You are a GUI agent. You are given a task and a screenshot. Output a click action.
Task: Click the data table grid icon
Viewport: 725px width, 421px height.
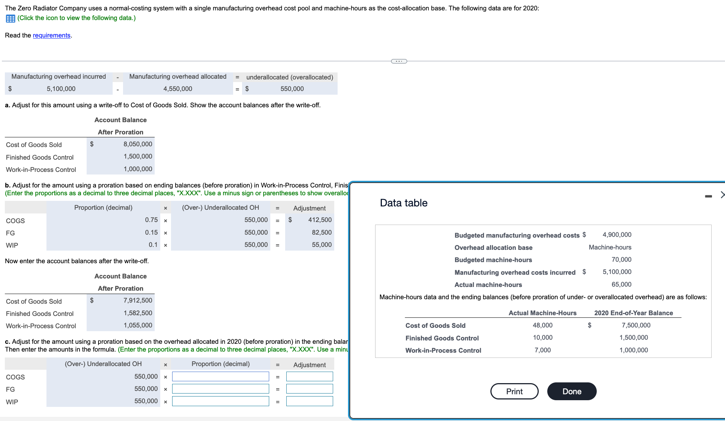coord(10,19)
